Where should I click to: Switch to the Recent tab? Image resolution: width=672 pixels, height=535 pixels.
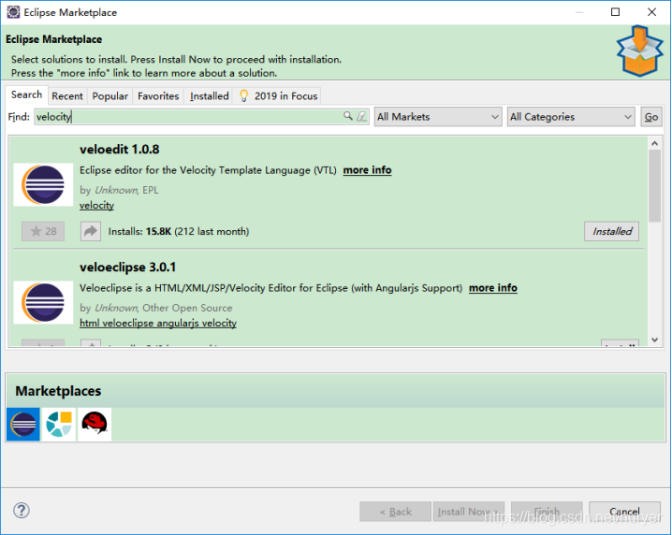[x=67, y=96]
